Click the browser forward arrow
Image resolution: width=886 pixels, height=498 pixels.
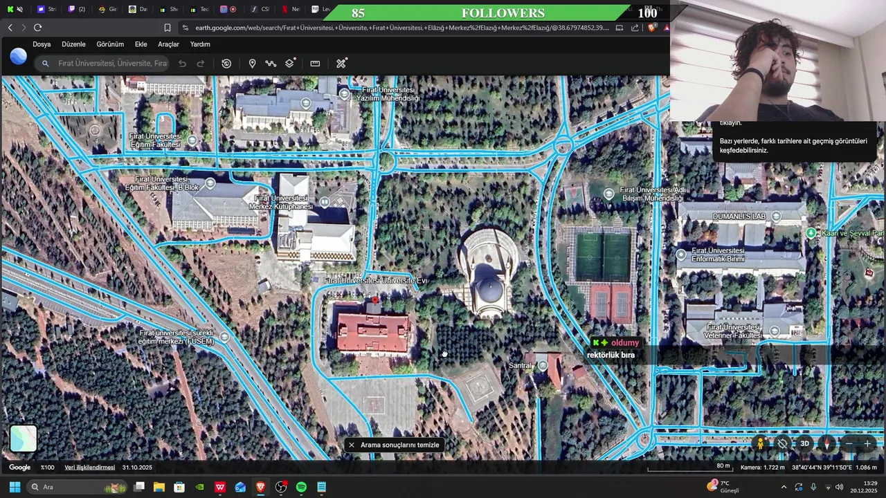click(24, 28)
